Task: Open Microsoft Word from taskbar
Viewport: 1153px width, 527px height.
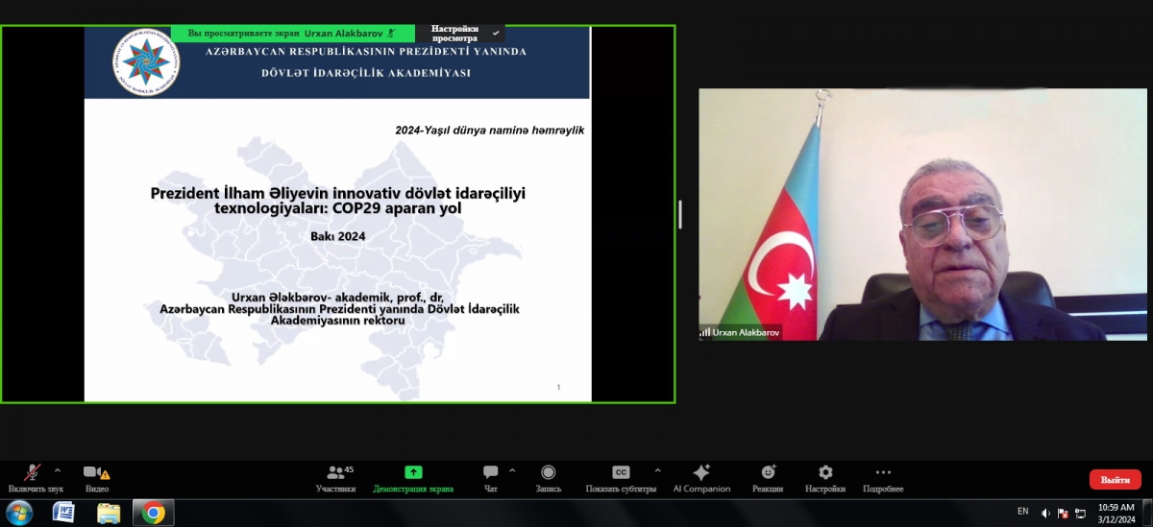Action: tap(63, 513)
